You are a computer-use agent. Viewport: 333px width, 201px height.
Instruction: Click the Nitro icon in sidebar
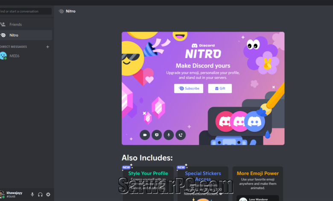(3, 35)
